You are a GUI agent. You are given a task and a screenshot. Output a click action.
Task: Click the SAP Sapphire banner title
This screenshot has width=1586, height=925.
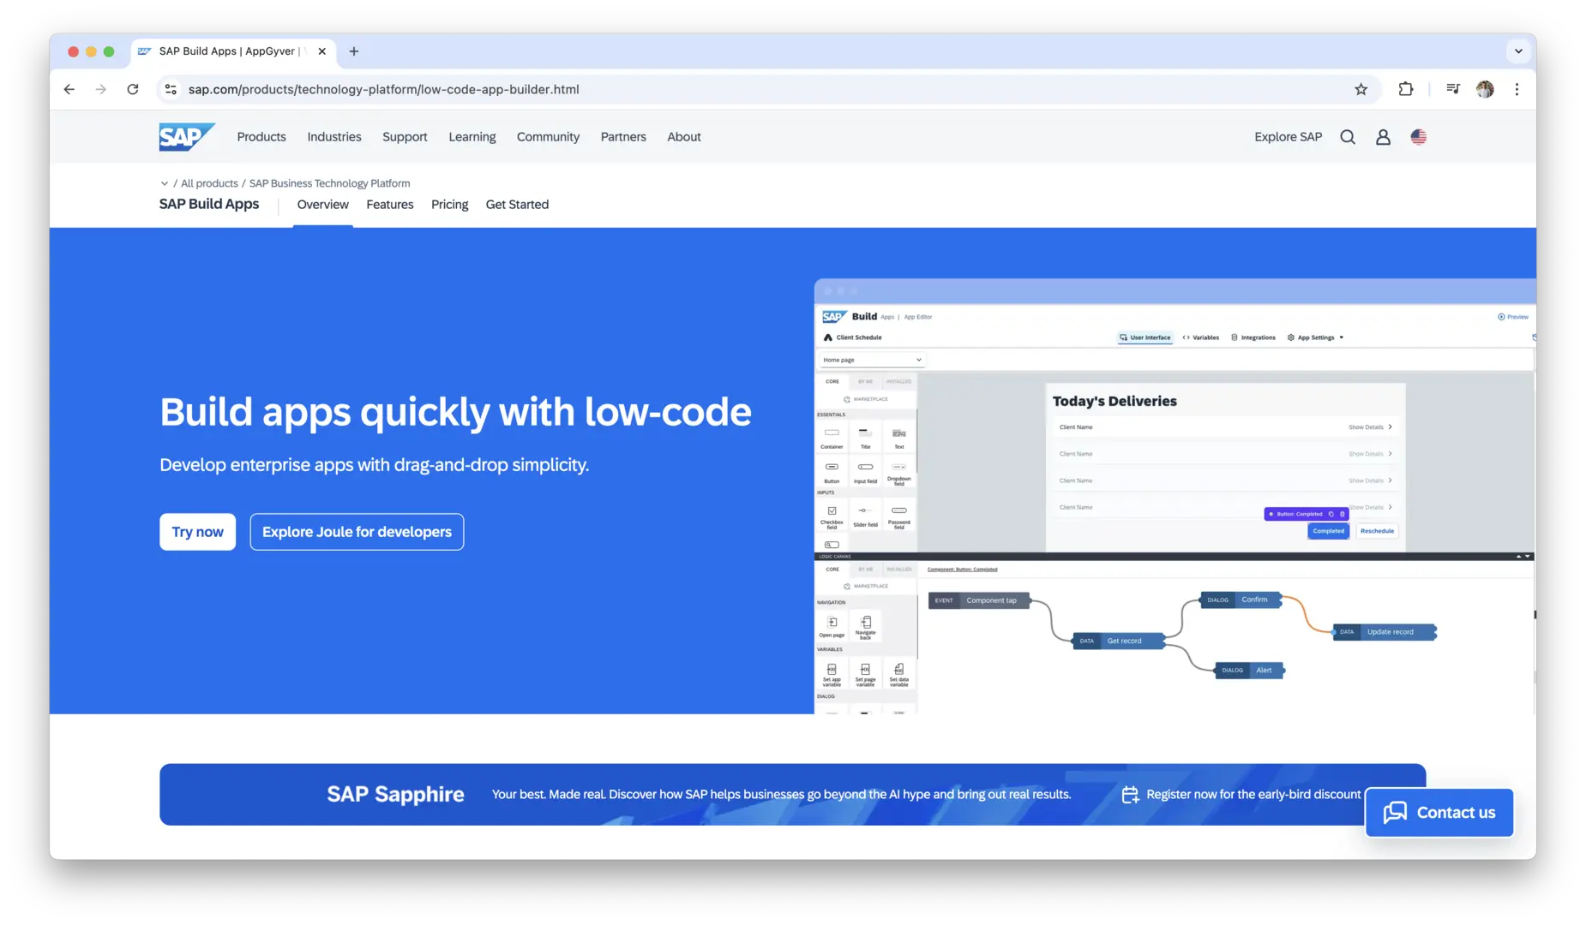(395, 795)
